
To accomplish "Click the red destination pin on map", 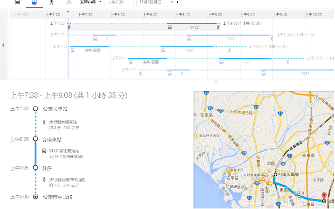I will (324, 196).
